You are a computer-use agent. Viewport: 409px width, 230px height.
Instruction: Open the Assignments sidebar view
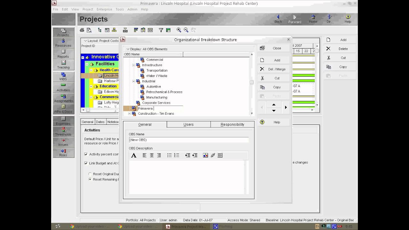click(63, 98)
